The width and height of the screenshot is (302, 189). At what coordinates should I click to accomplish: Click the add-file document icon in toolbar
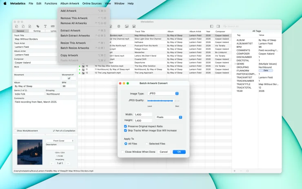[17, 26]
